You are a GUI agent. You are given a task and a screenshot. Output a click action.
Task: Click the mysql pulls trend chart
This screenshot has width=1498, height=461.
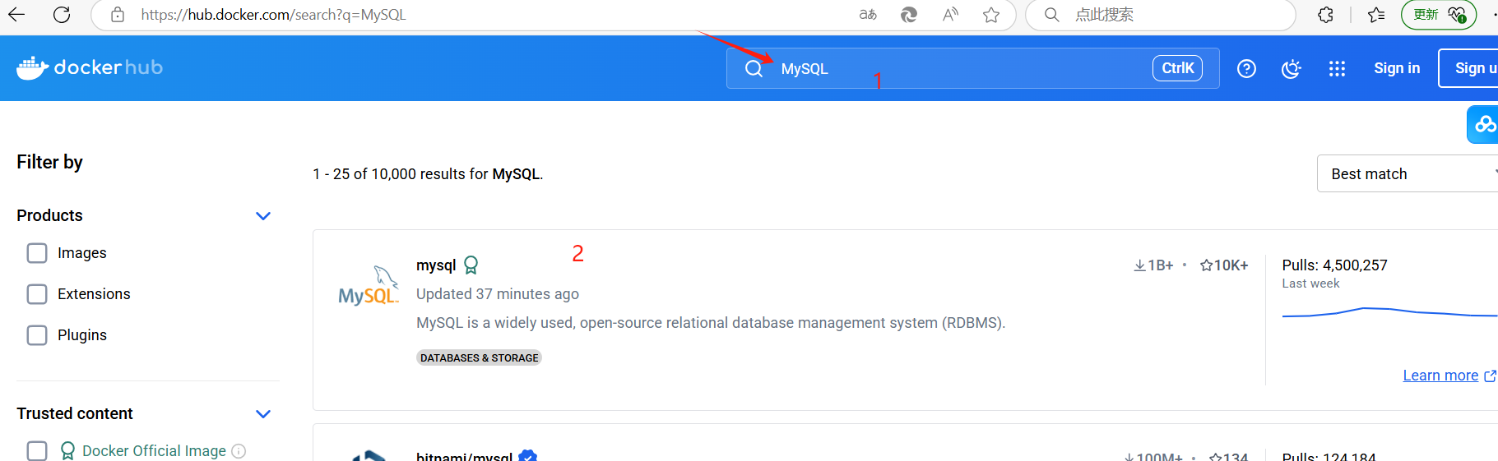[x=1389, y=312]
